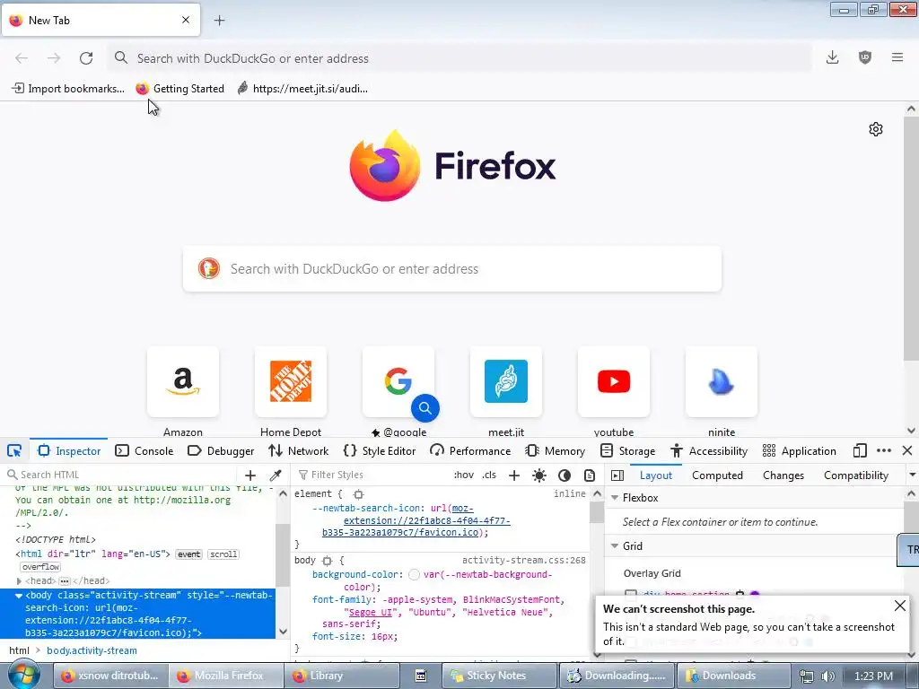Image resolution: width=919 pixels, height=689 pixels.
Task: Open the Getting Started bookmark
Action: click(x=179, y=89)
